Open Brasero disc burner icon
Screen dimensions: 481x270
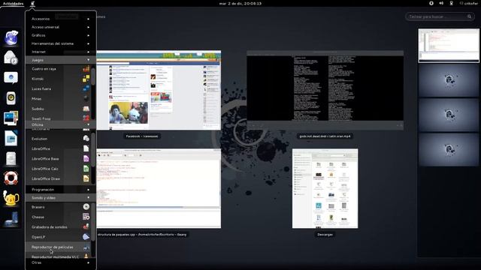tap(86, 207)
